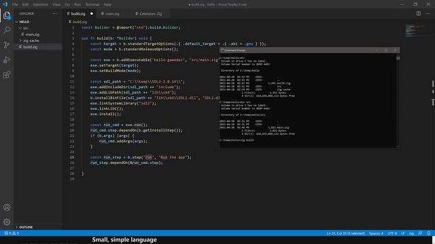The height and width of the screenshot is (244, 435).
Task: Change language mode zig in status bar
Action: pos(411,233)
